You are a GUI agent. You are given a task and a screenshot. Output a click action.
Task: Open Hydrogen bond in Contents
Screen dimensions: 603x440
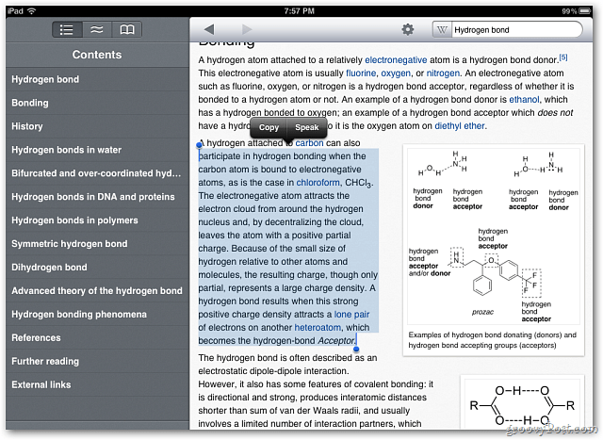coord(97,79)
